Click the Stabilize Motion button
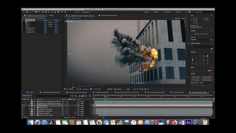Viewport: 236px width, 133px height. (207, 80)
